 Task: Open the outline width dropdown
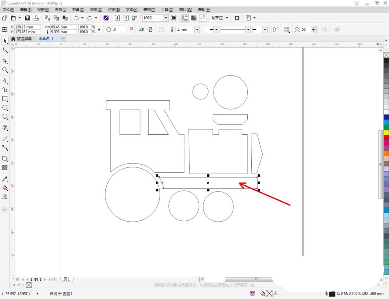point(197,30)
